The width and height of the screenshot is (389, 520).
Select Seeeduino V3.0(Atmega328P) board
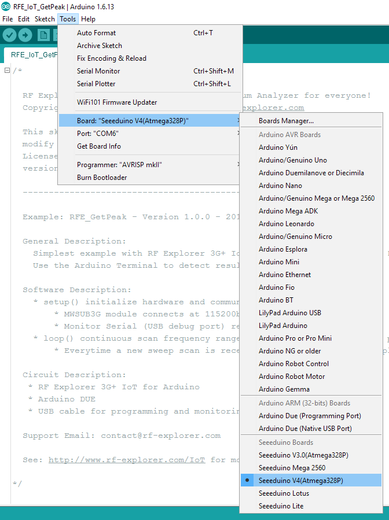coord(311,455)
